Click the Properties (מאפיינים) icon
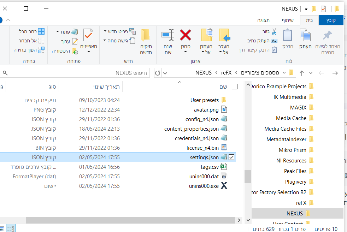The width and height of the screenshot is (347, 232). (x=89, y=35)
